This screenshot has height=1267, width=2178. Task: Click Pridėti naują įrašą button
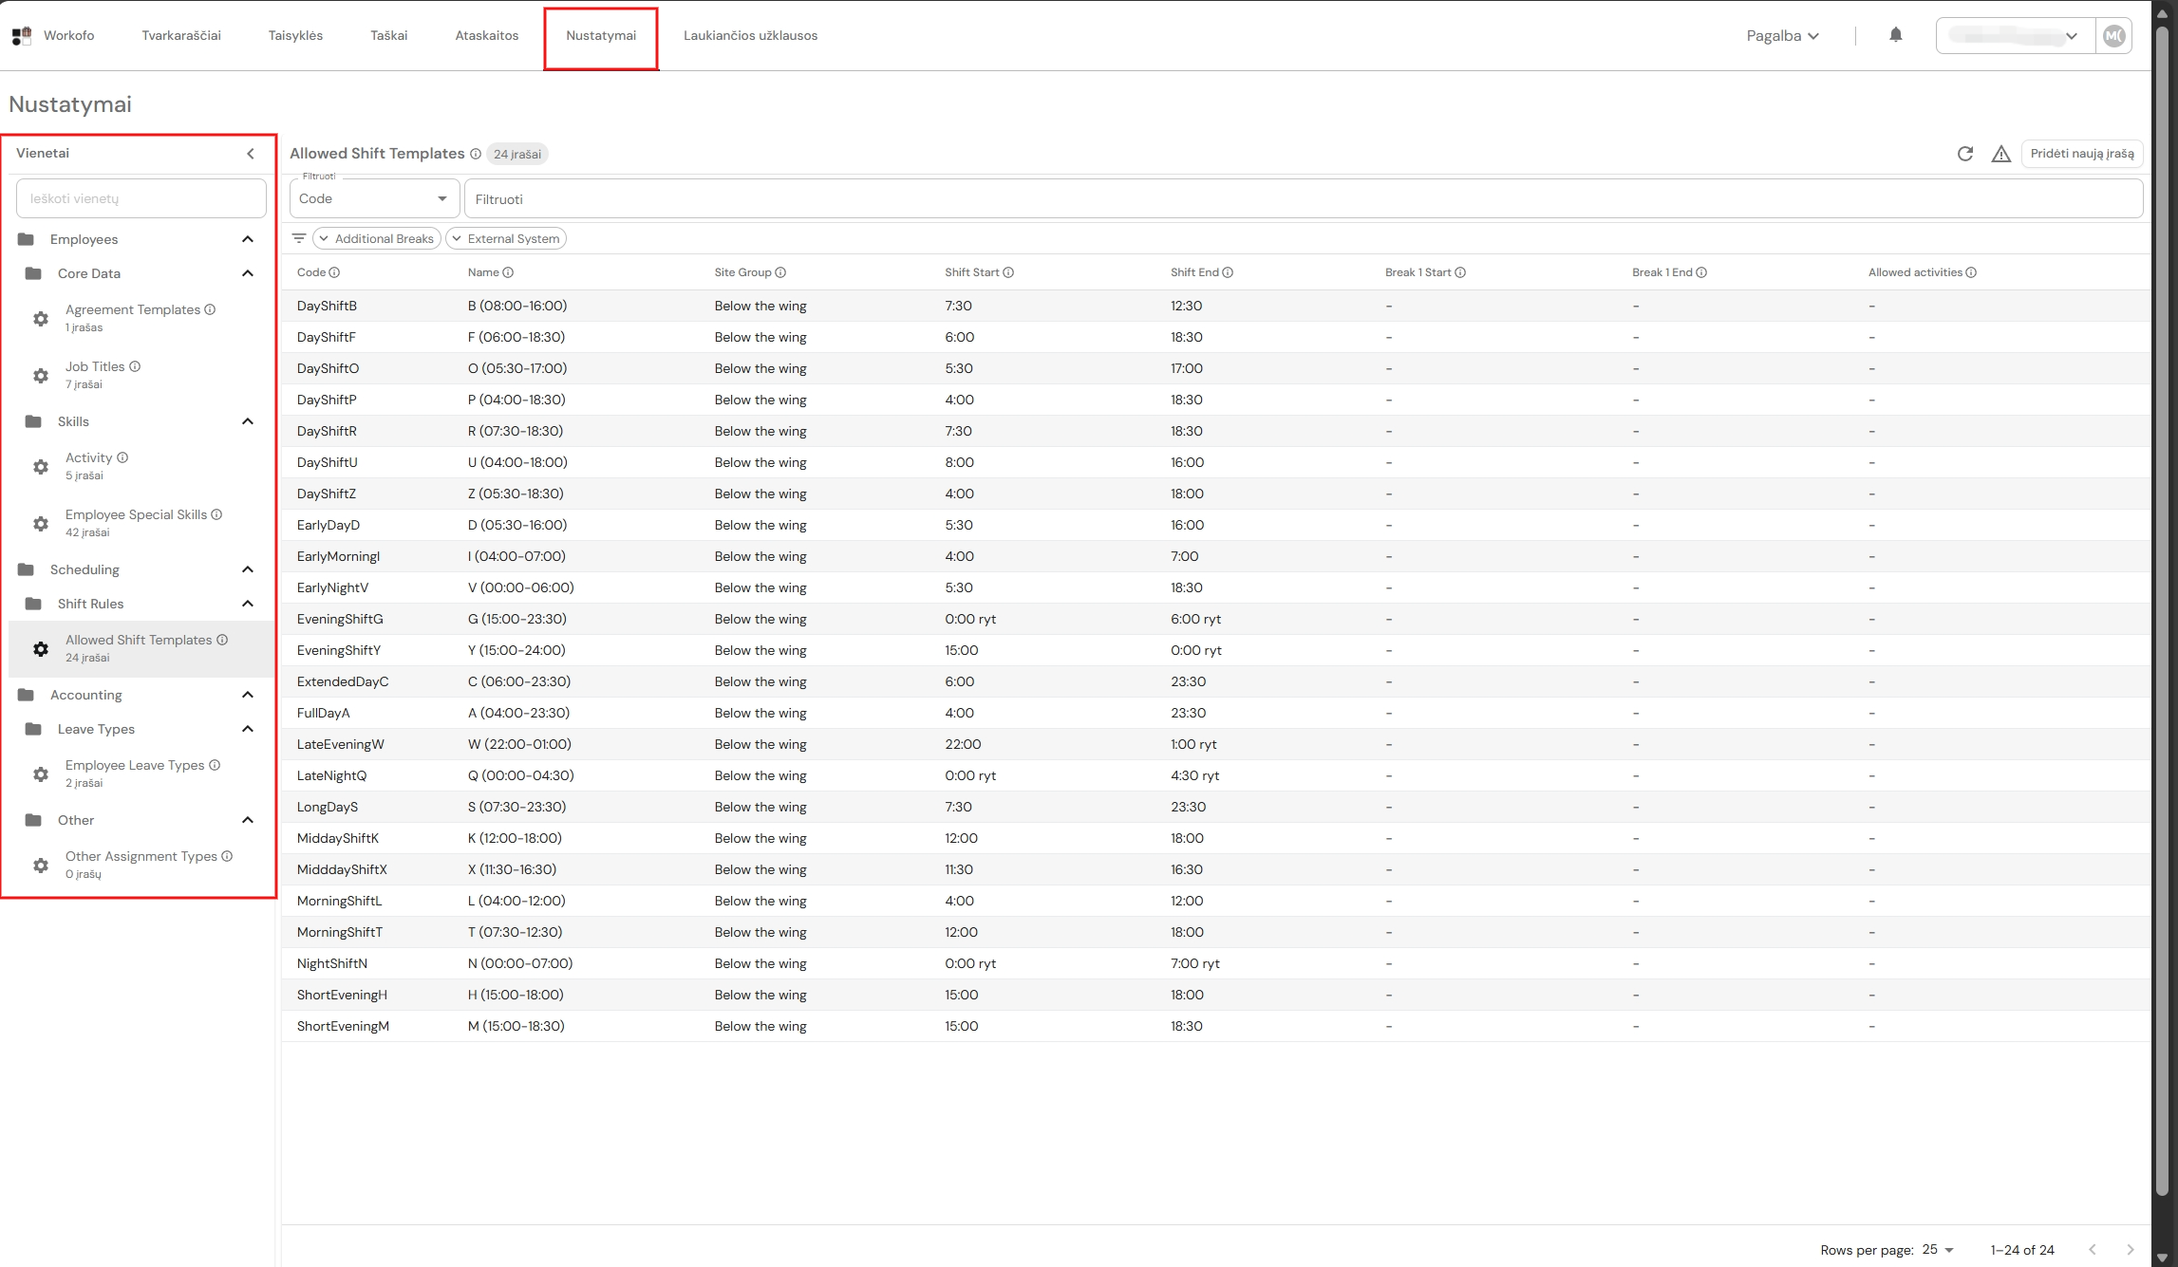pos(2082,154)
